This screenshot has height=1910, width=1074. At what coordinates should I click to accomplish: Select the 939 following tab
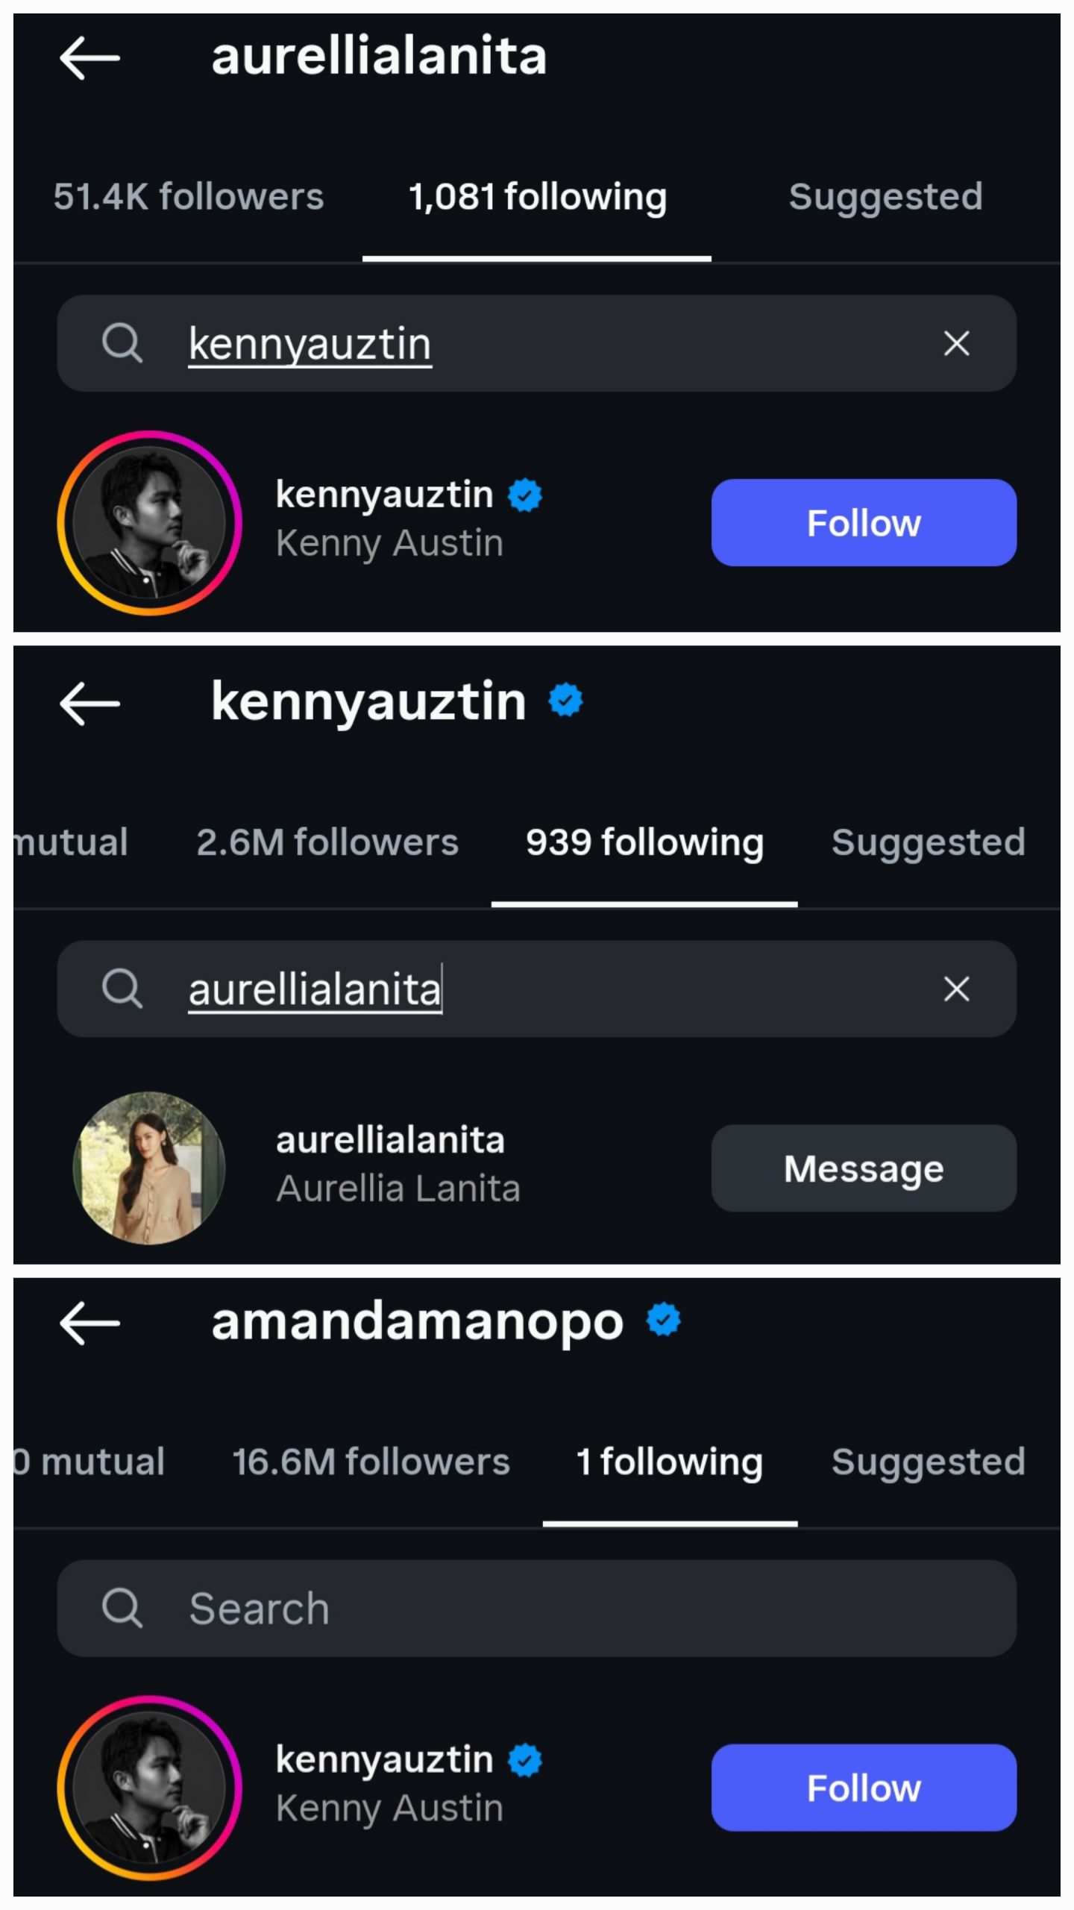click(x=644, y=842)
